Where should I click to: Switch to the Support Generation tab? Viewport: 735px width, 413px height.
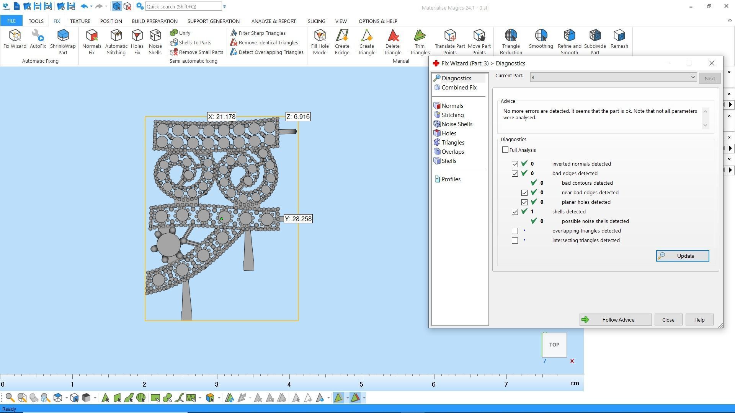tap(213, 21)
